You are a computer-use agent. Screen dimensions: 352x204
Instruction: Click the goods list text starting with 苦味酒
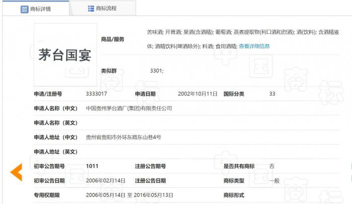[243, 39]
